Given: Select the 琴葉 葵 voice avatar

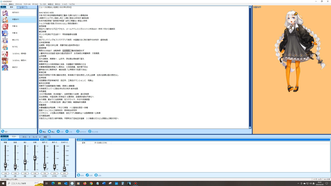Looking at the screenshot, I should (5, 33).
